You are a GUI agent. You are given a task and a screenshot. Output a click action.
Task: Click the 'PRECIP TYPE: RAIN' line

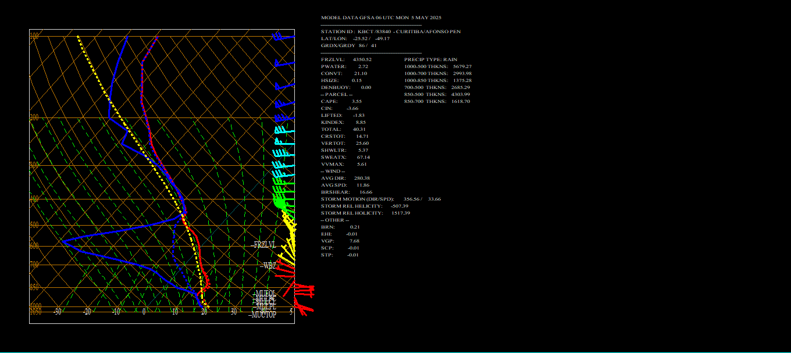click(431, 59)
